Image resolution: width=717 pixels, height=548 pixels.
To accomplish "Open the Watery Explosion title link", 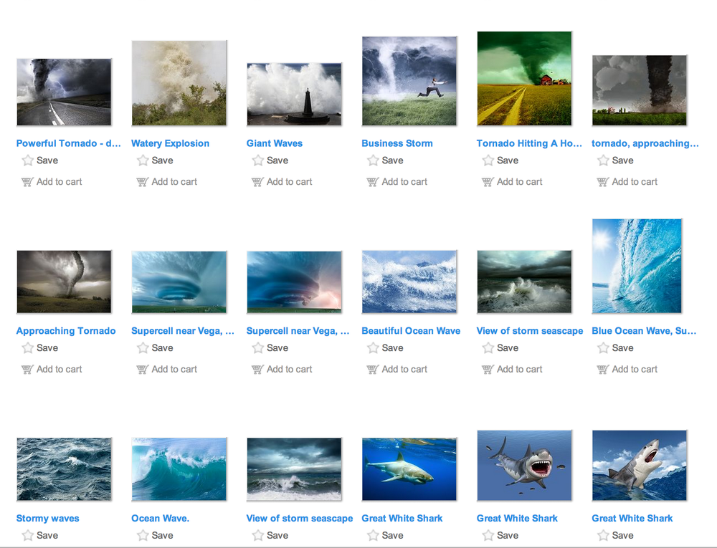I will [170, 143].
